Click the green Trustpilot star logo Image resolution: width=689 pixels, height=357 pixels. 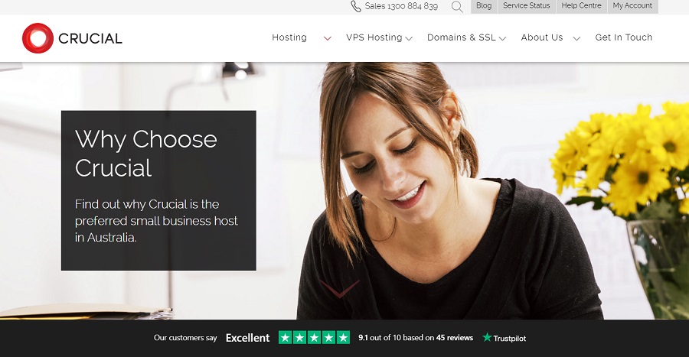(x=487, y=337)
